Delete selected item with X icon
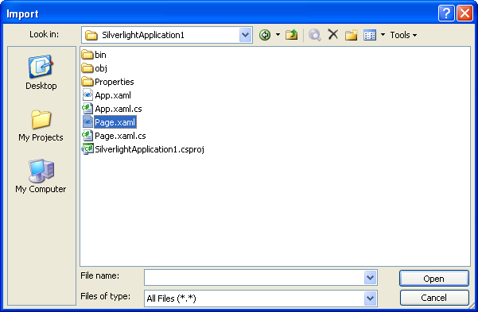This screenshot has height=312, width=478. click(333, 34)
